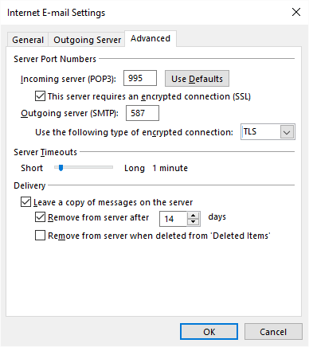Click the Server Timeouts slider handle
This screenshot has width=309, height=347.
61,168
